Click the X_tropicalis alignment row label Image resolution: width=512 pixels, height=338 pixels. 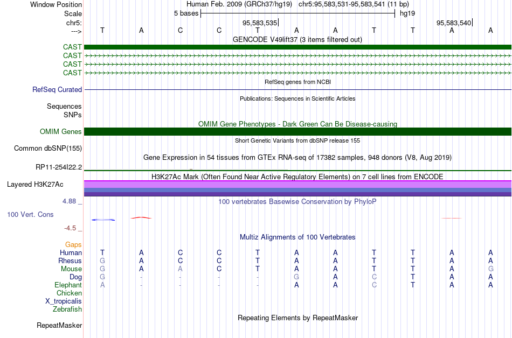[64, 301]
